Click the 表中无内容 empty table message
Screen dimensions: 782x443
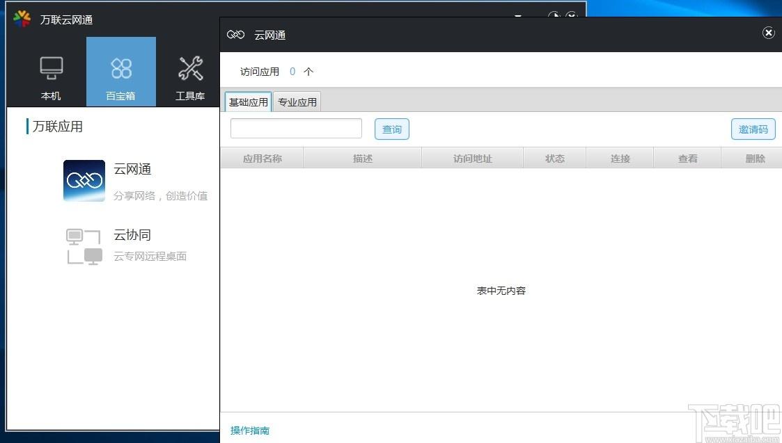click(x=501, y=291)
